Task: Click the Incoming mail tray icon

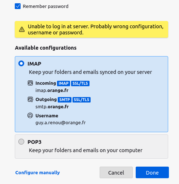Action: click(30, 83)
